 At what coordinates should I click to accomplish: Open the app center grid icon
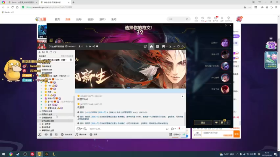coord(170,135)
